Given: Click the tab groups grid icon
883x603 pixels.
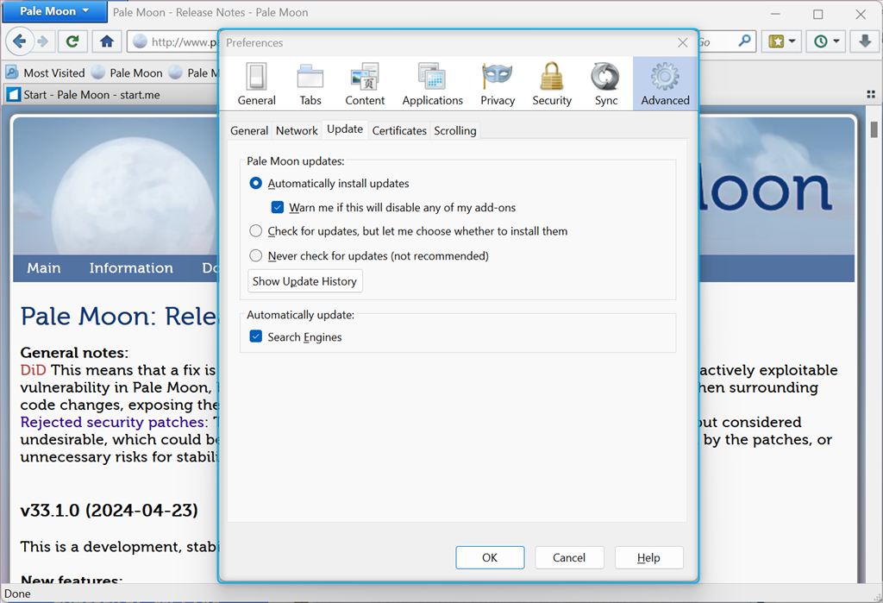Looking at the screenshot, I should pyautogui.click(x=871, y=95).
